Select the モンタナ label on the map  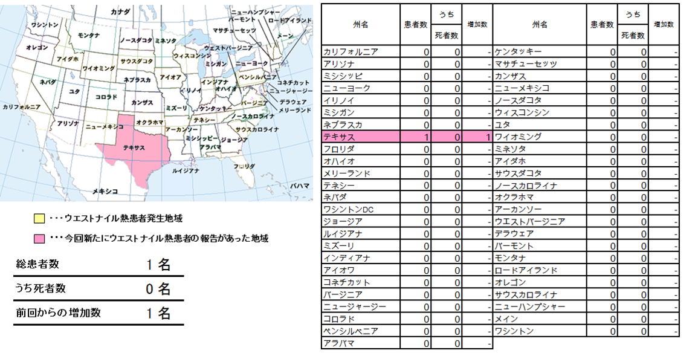coord(88,35)
